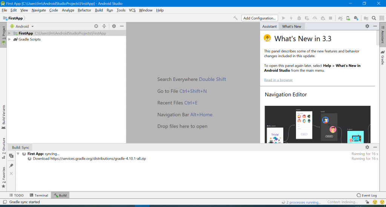Click the Gradle sync started status text
This screenshot has width=386, height=207.
25,202
